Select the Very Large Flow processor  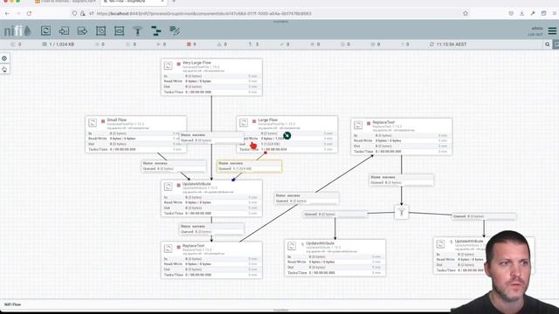(x=211, y=78)
